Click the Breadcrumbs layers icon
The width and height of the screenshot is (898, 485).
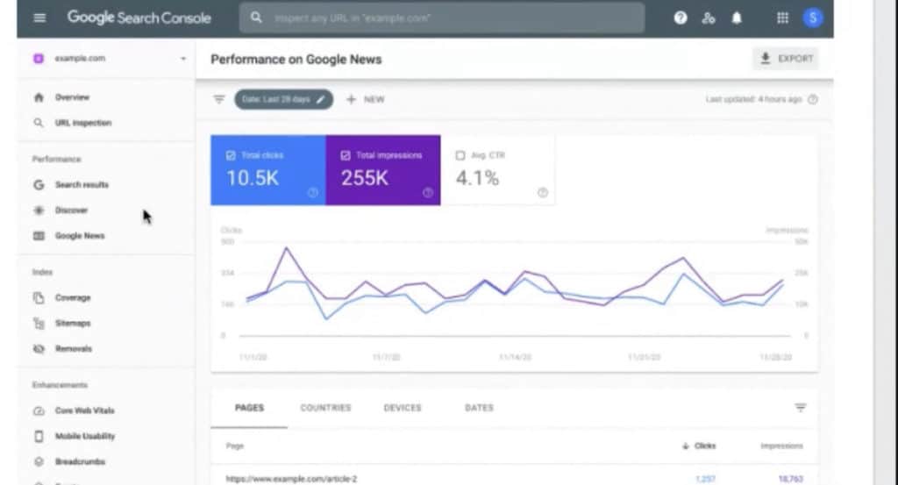click(x=39, y=461)
